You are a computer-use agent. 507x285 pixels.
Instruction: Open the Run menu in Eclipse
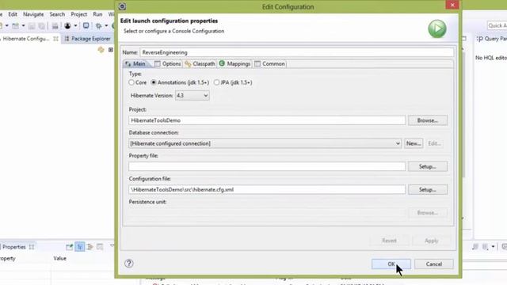pyautogui.click(x=97, y=14)
